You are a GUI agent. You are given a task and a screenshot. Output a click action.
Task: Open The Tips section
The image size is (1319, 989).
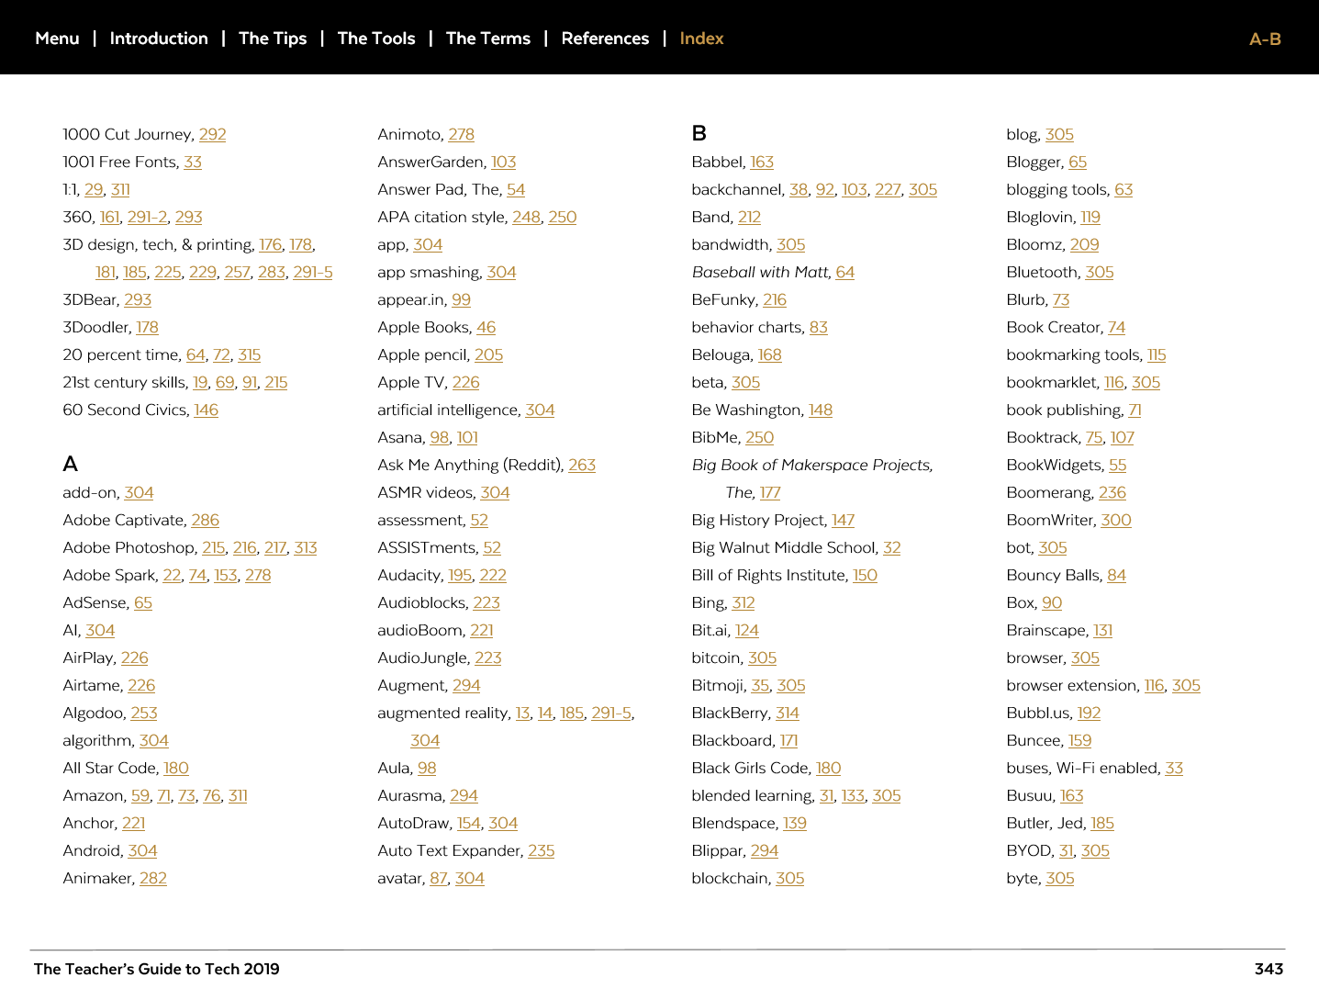273,39
